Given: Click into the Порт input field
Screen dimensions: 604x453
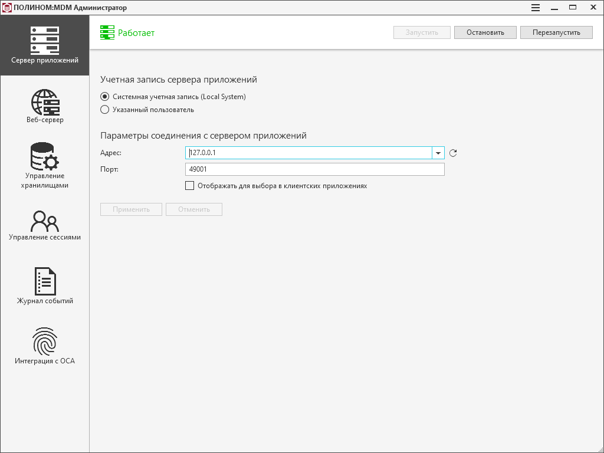Looking at the screenshot, I should [x=314, y=169].
